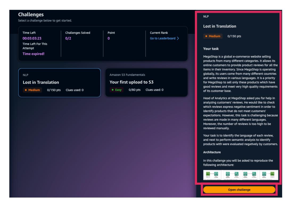This screenshot has height=205, width=292.
Task: Click the Lost in Translation title in detail panel
Action: [x=220, y=26]
